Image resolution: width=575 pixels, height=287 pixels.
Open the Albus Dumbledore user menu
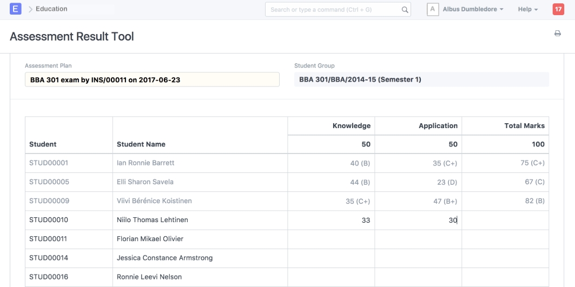point(473,10)
